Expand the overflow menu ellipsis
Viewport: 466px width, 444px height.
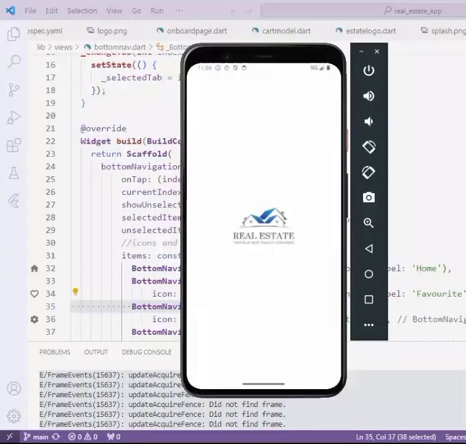(x=179, y=10)
